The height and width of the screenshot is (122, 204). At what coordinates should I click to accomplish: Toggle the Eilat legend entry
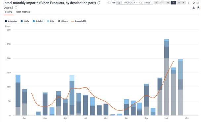pyautogui.click(x=51, y=21)
